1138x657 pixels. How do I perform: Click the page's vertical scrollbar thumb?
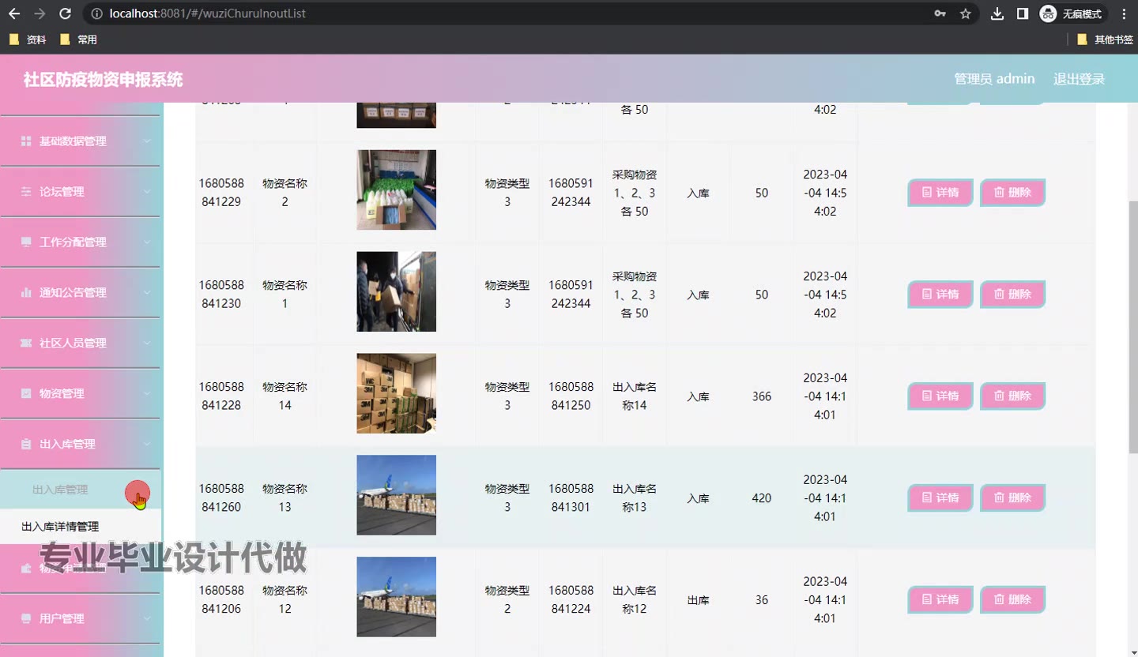pyautogui.click(x=1131, y=316)
